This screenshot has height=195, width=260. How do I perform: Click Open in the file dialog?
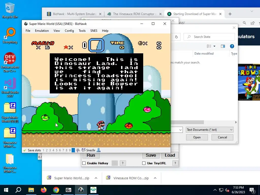[x=197, y=137]
